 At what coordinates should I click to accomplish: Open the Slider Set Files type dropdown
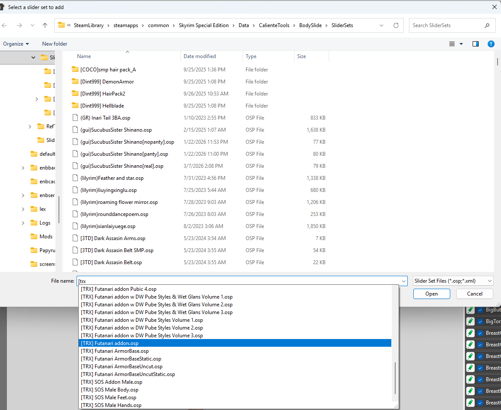point(453,281)
